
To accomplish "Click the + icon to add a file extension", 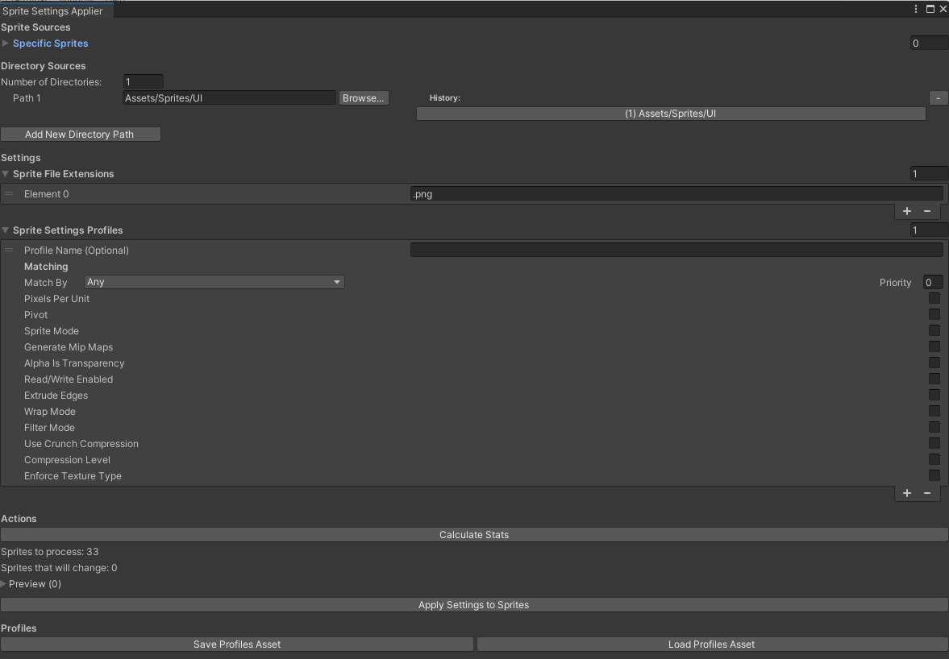I will 906,211.
